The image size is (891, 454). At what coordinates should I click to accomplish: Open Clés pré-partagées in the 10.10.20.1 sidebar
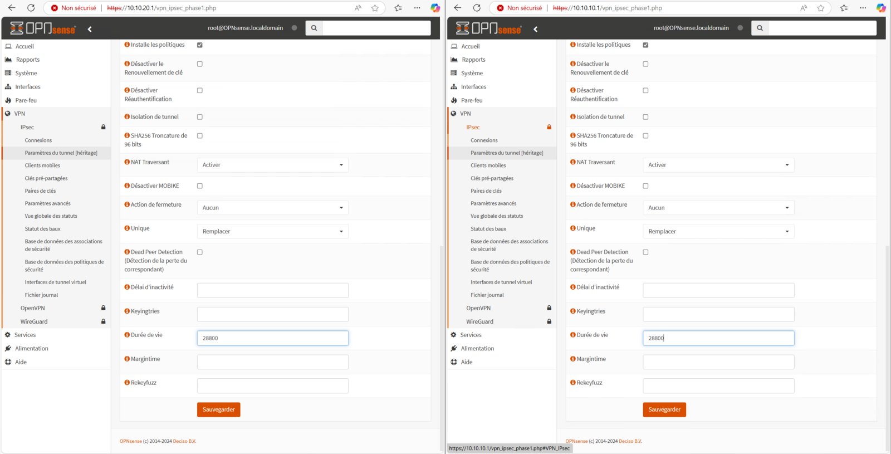pos(46,178)
